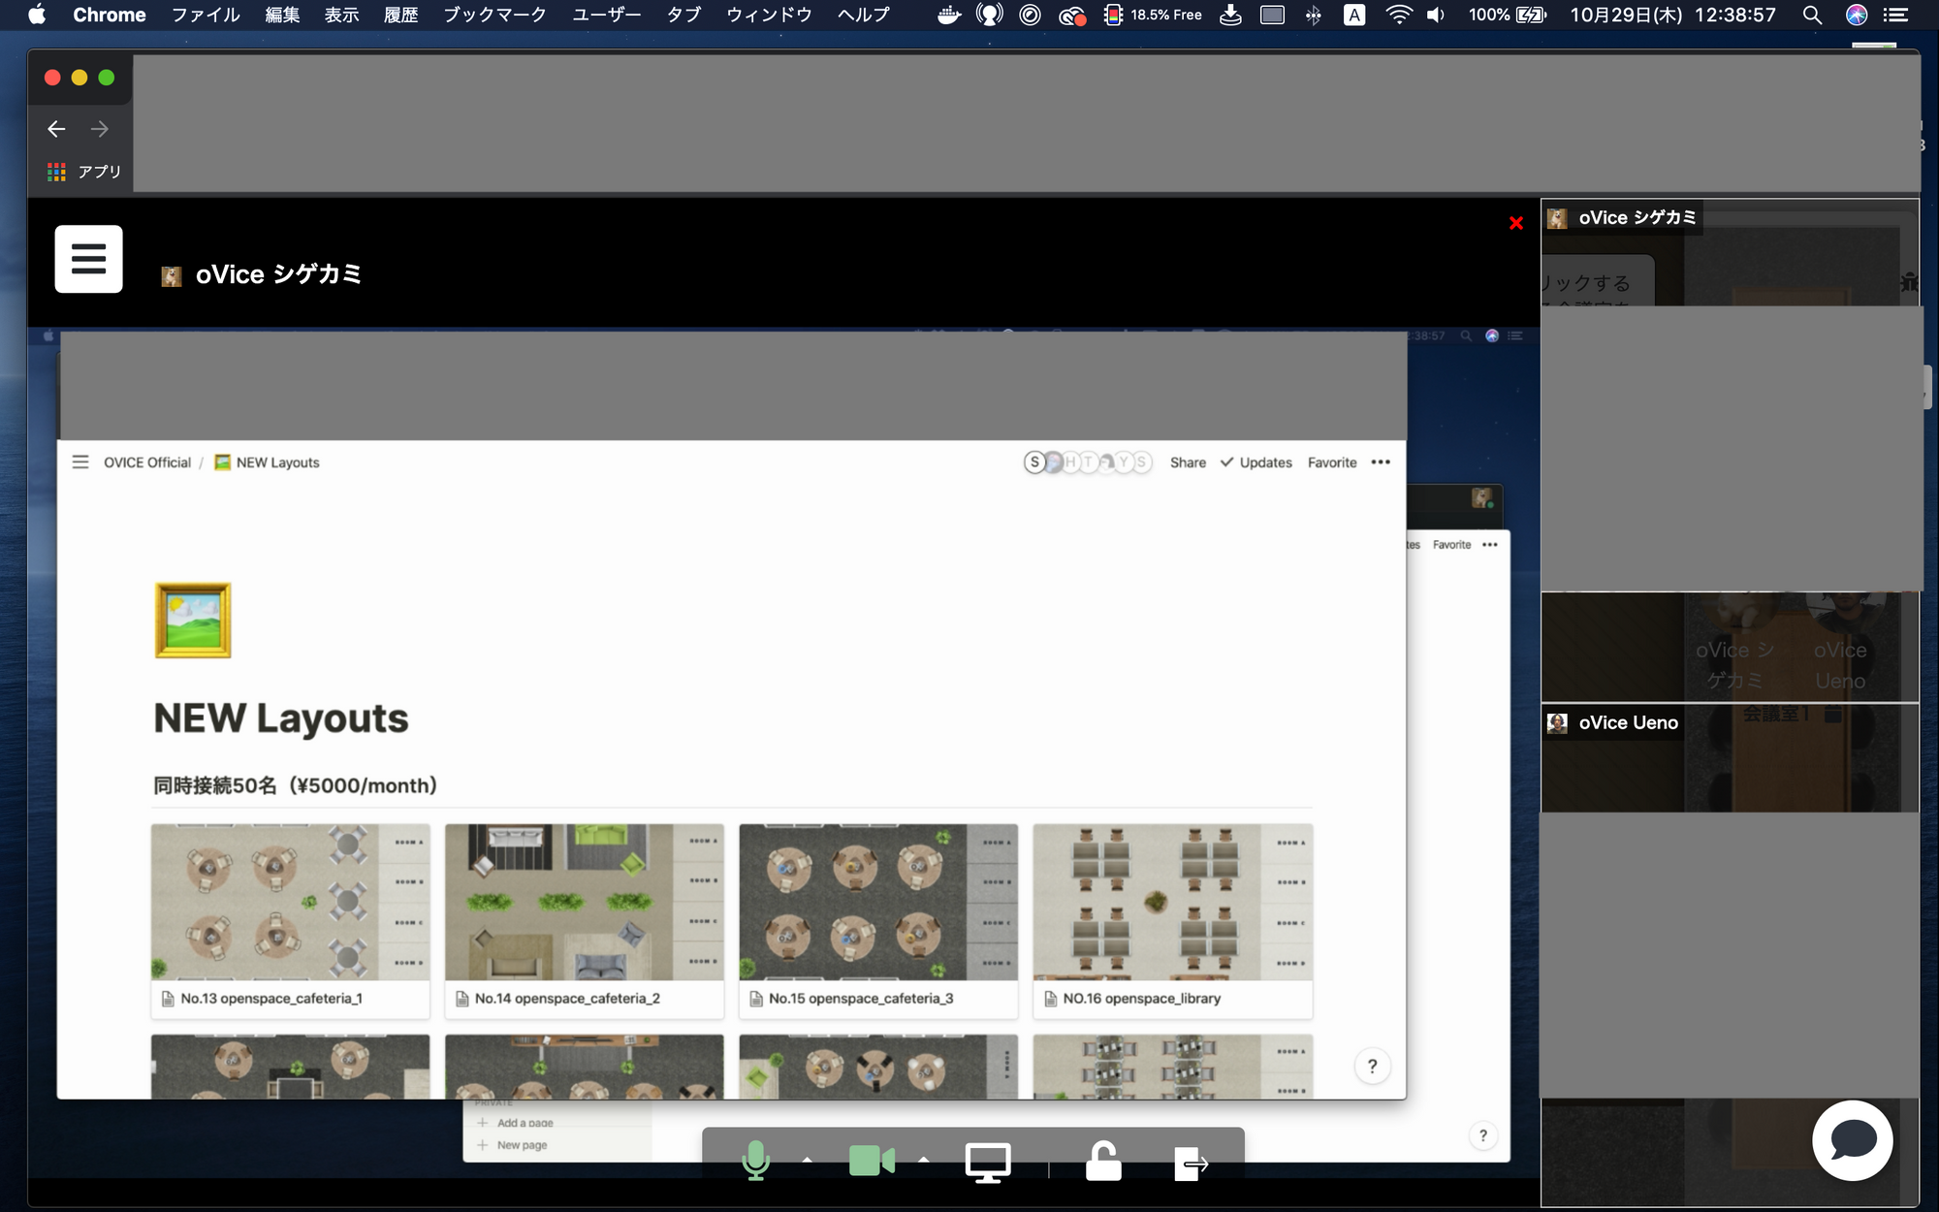
Task: Open help button in background Notion window
Action: pos(1482,1135)
